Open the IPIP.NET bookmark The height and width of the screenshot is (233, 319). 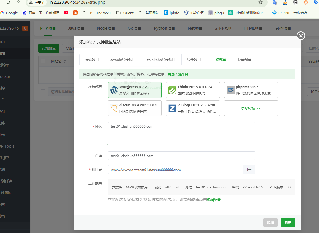[x=291, y=13]
